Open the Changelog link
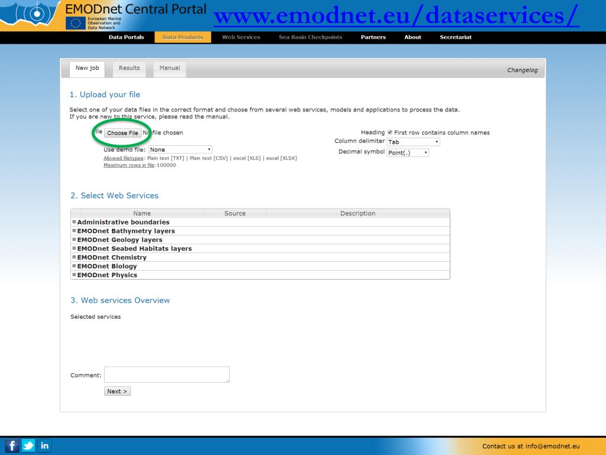The width and height of the screenshot is (606, 455). pos(522,70)
